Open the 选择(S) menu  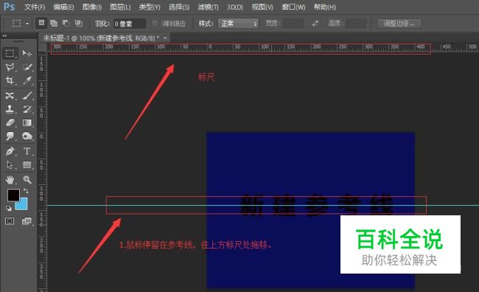(179, 7)
